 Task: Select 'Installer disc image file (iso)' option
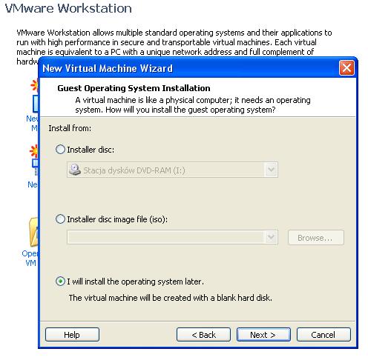pyautogui.click(x=60, y=219)
